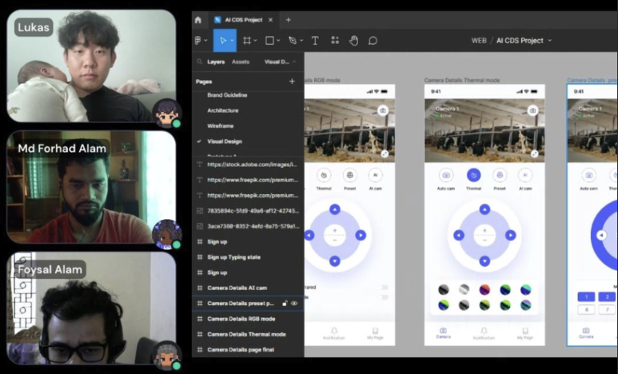Click the Figma home icon

[197, 20]
